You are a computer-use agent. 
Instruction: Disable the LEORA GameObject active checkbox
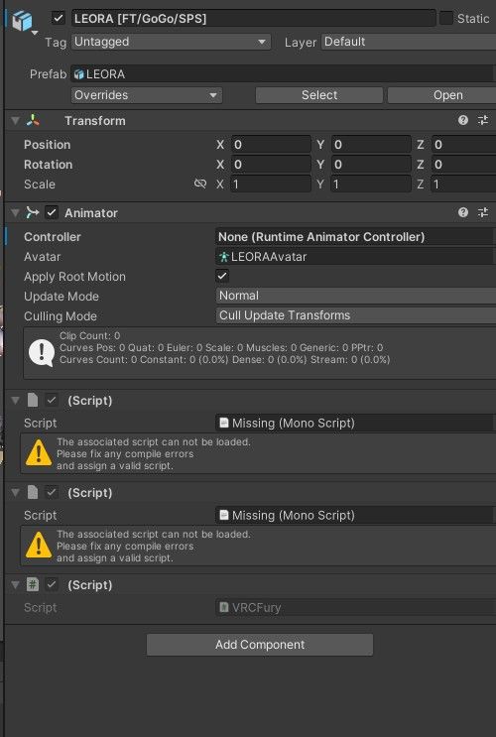[59, 18]
